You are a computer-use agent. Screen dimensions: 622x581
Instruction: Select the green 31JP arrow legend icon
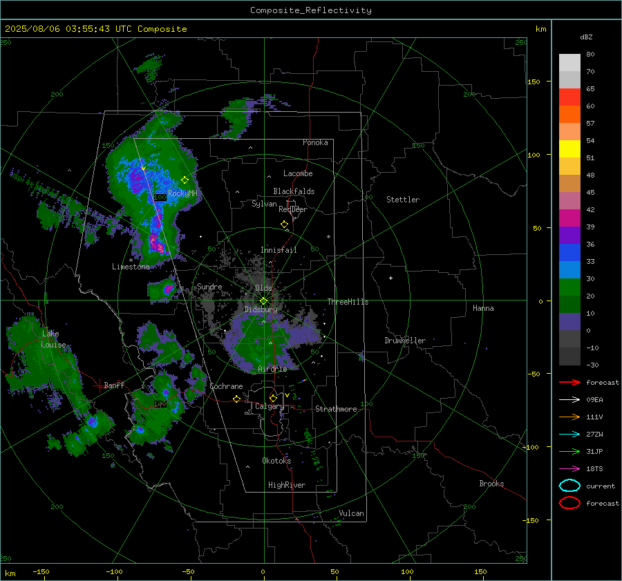tap(569, 451)
